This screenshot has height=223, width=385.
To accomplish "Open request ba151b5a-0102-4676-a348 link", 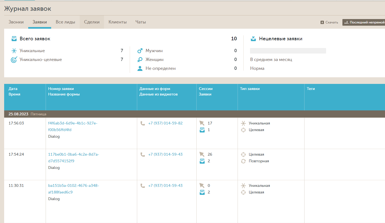I will tap(74, 189).
